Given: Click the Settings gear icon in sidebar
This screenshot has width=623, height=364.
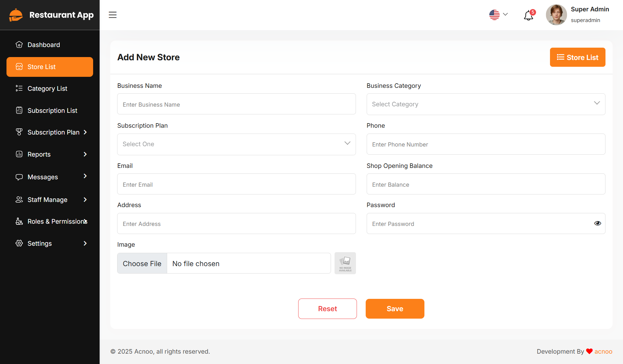Looking at the screenshot, I should coord(19,243).
